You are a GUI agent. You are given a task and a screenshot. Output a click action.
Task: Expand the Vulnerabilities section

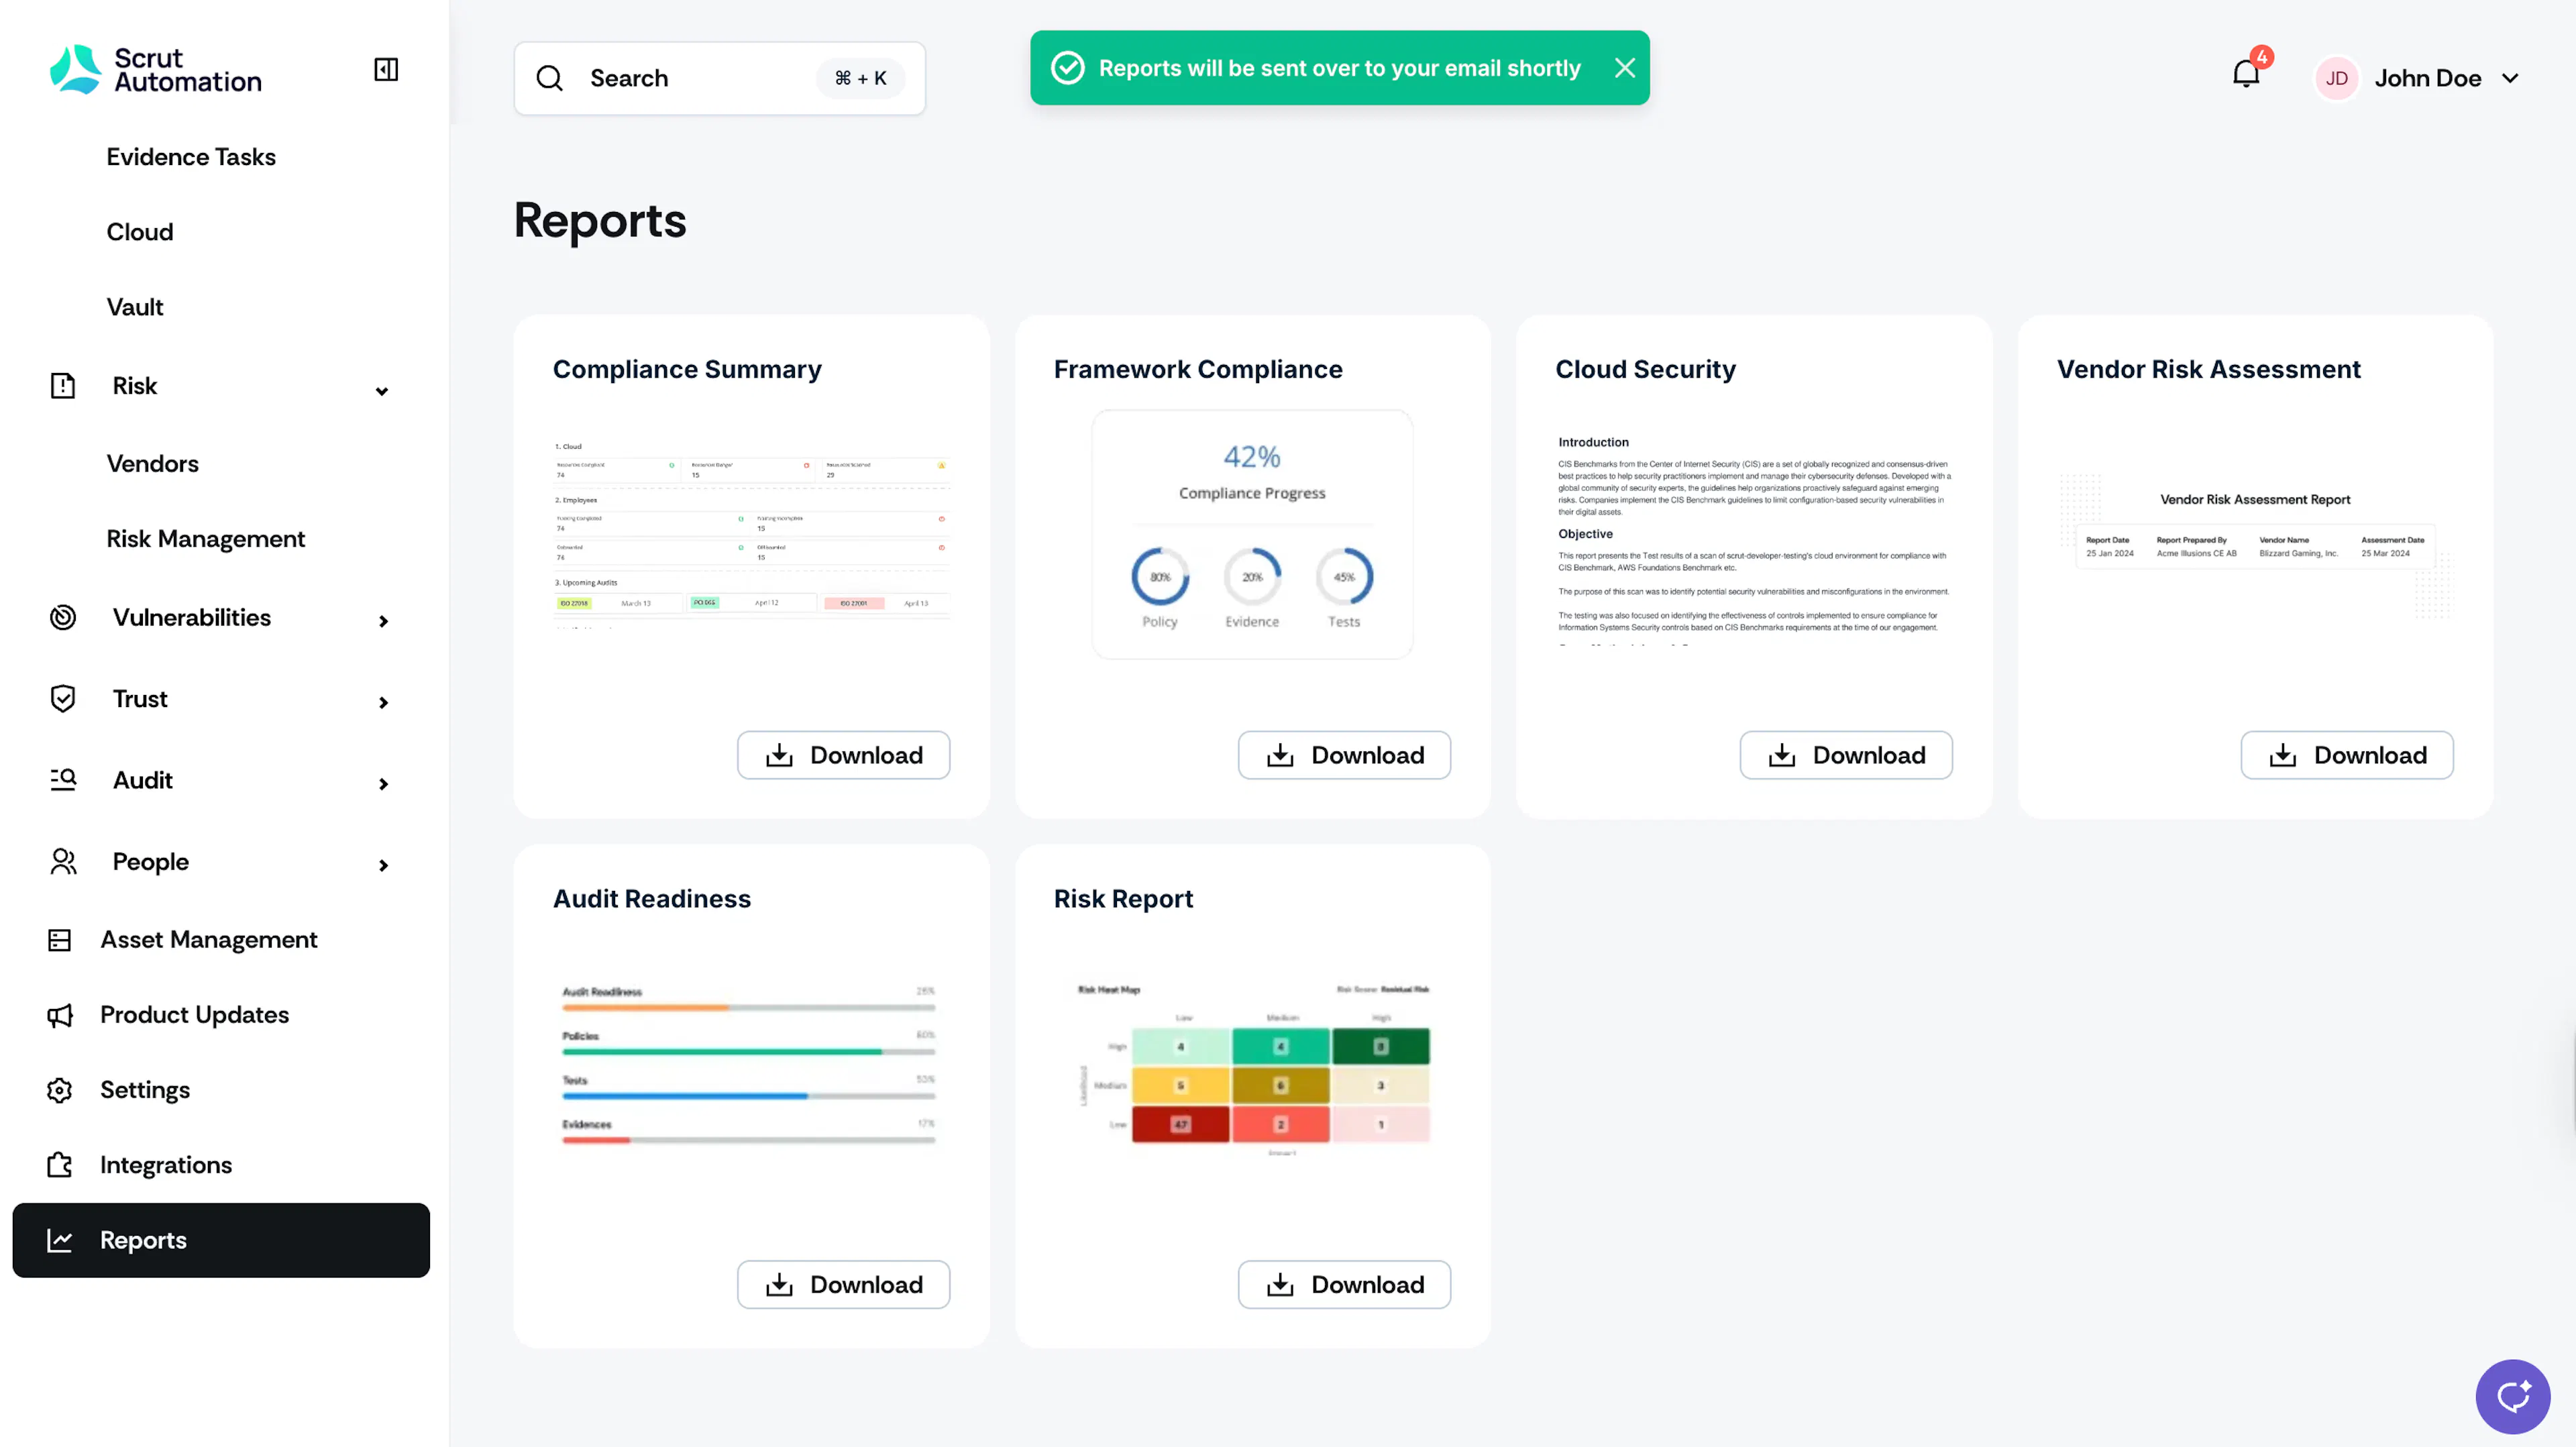point(383,621)
